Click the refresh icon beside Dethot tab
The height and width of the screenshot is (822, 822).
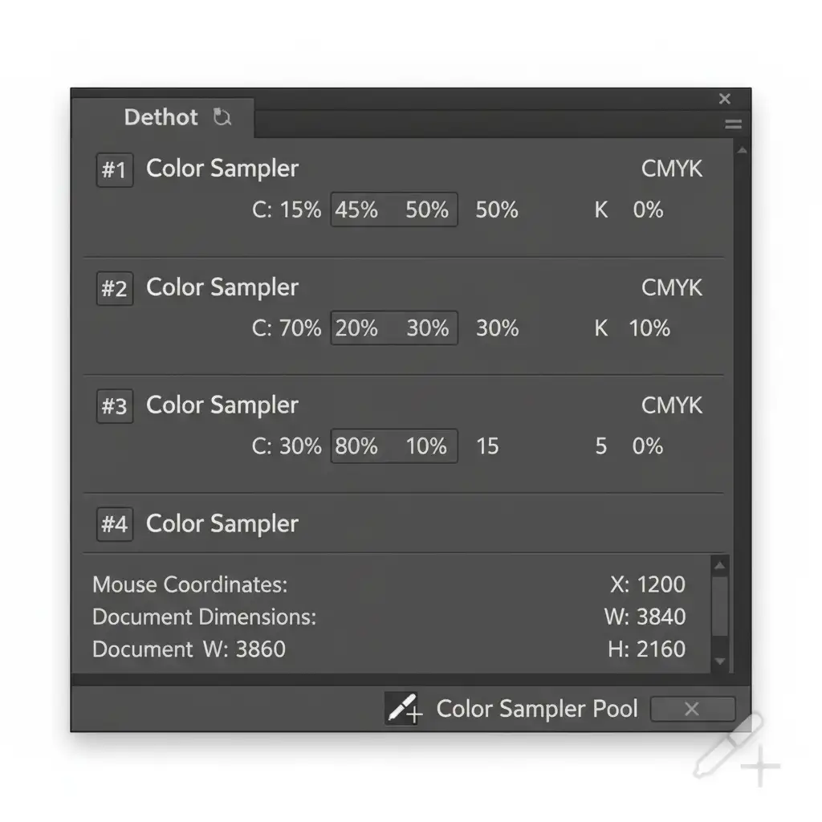point(222,117)
